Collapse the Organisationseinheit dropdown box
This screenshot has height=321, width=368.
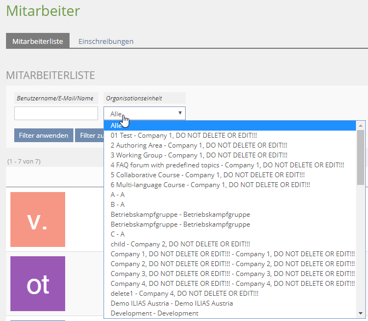(x=145, y=114)
